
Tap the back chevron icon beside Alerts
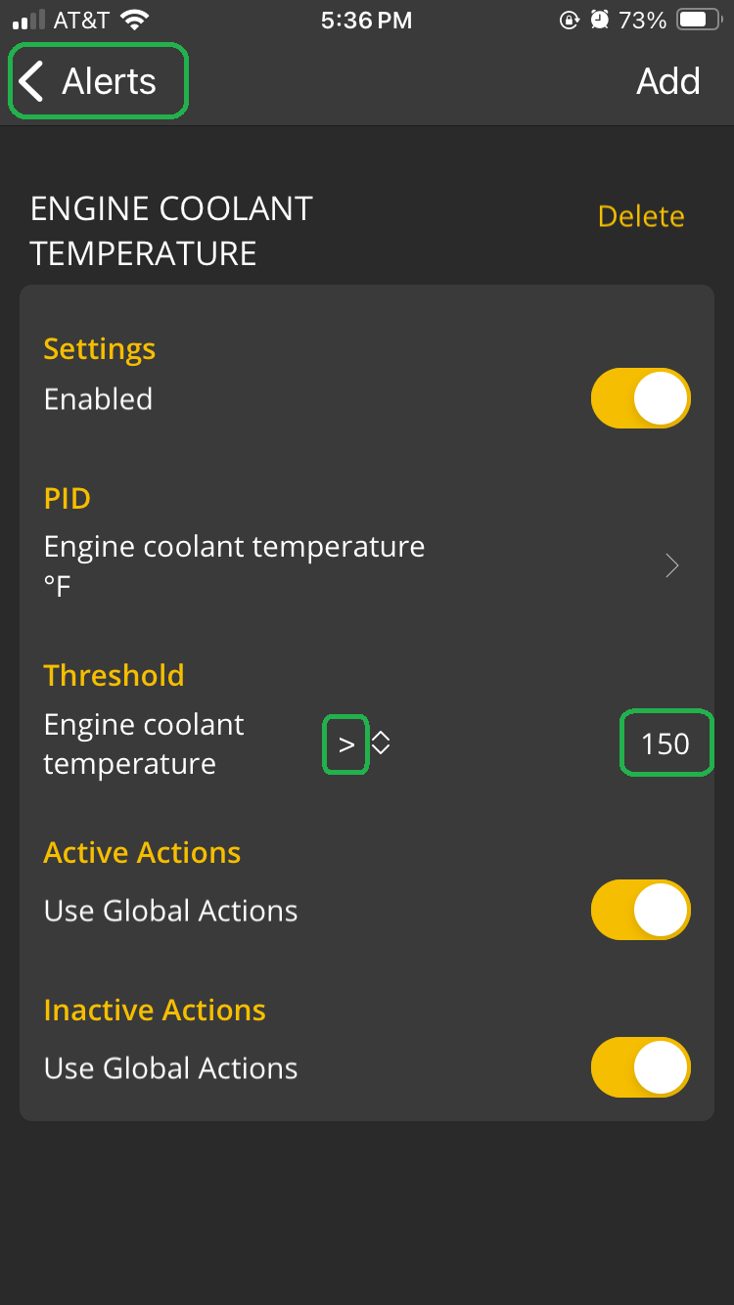[x=30, y=81]
